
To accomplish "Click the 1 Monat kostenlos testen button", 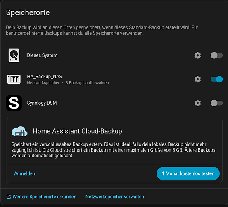I will click(188, 173).
